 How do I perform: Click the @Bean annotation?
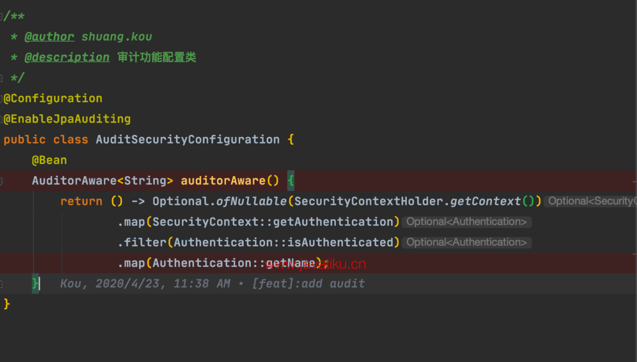[x=49, y=160]
